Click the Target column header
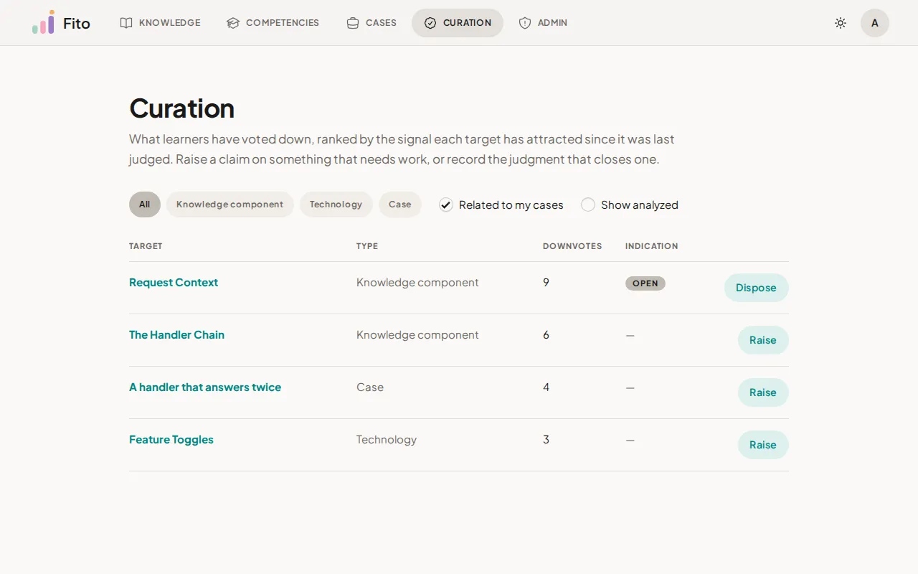 (146, 246)
